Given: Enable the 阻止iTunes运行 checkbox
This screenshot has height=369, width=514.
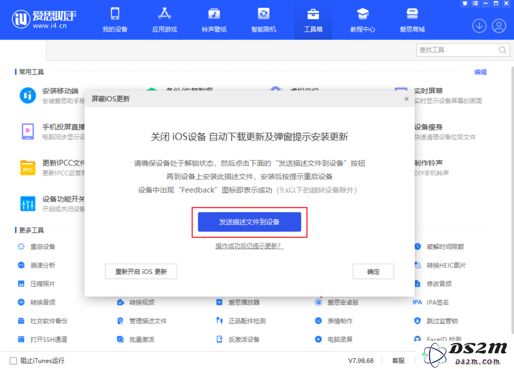Looking at the screenshot, I should click(x=13, y=361).
